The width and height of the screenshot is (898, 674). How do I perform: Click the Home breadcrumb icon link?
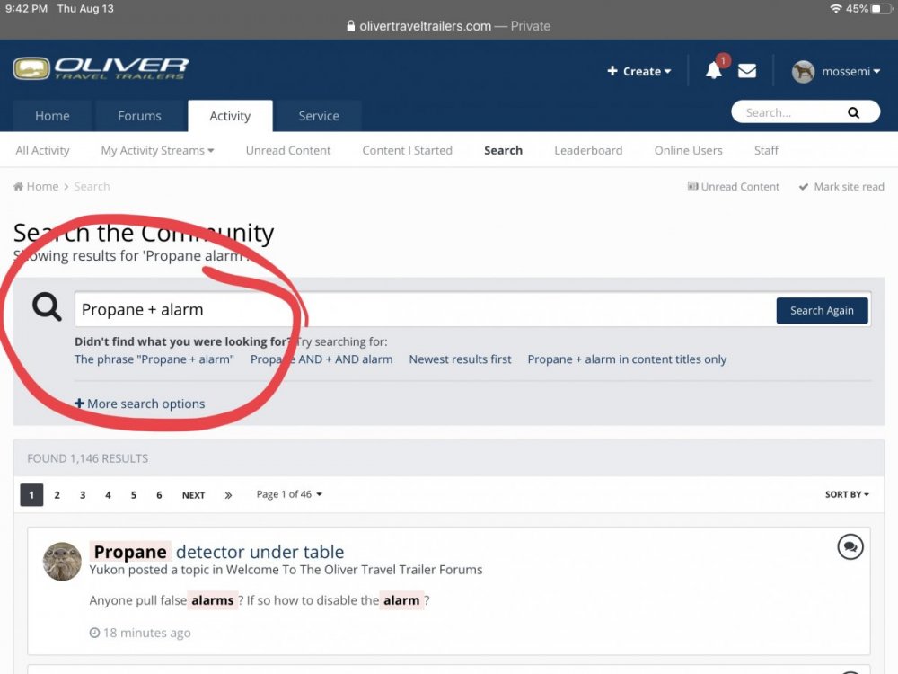36,187
